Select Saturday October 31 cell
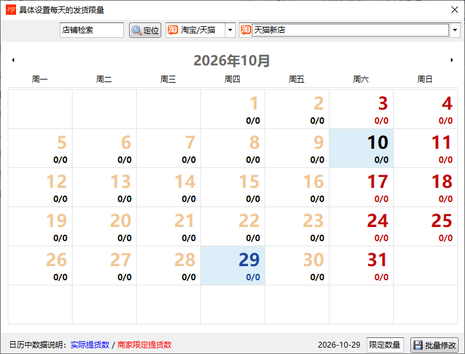 pyautogui.click(x=361, y=265)
